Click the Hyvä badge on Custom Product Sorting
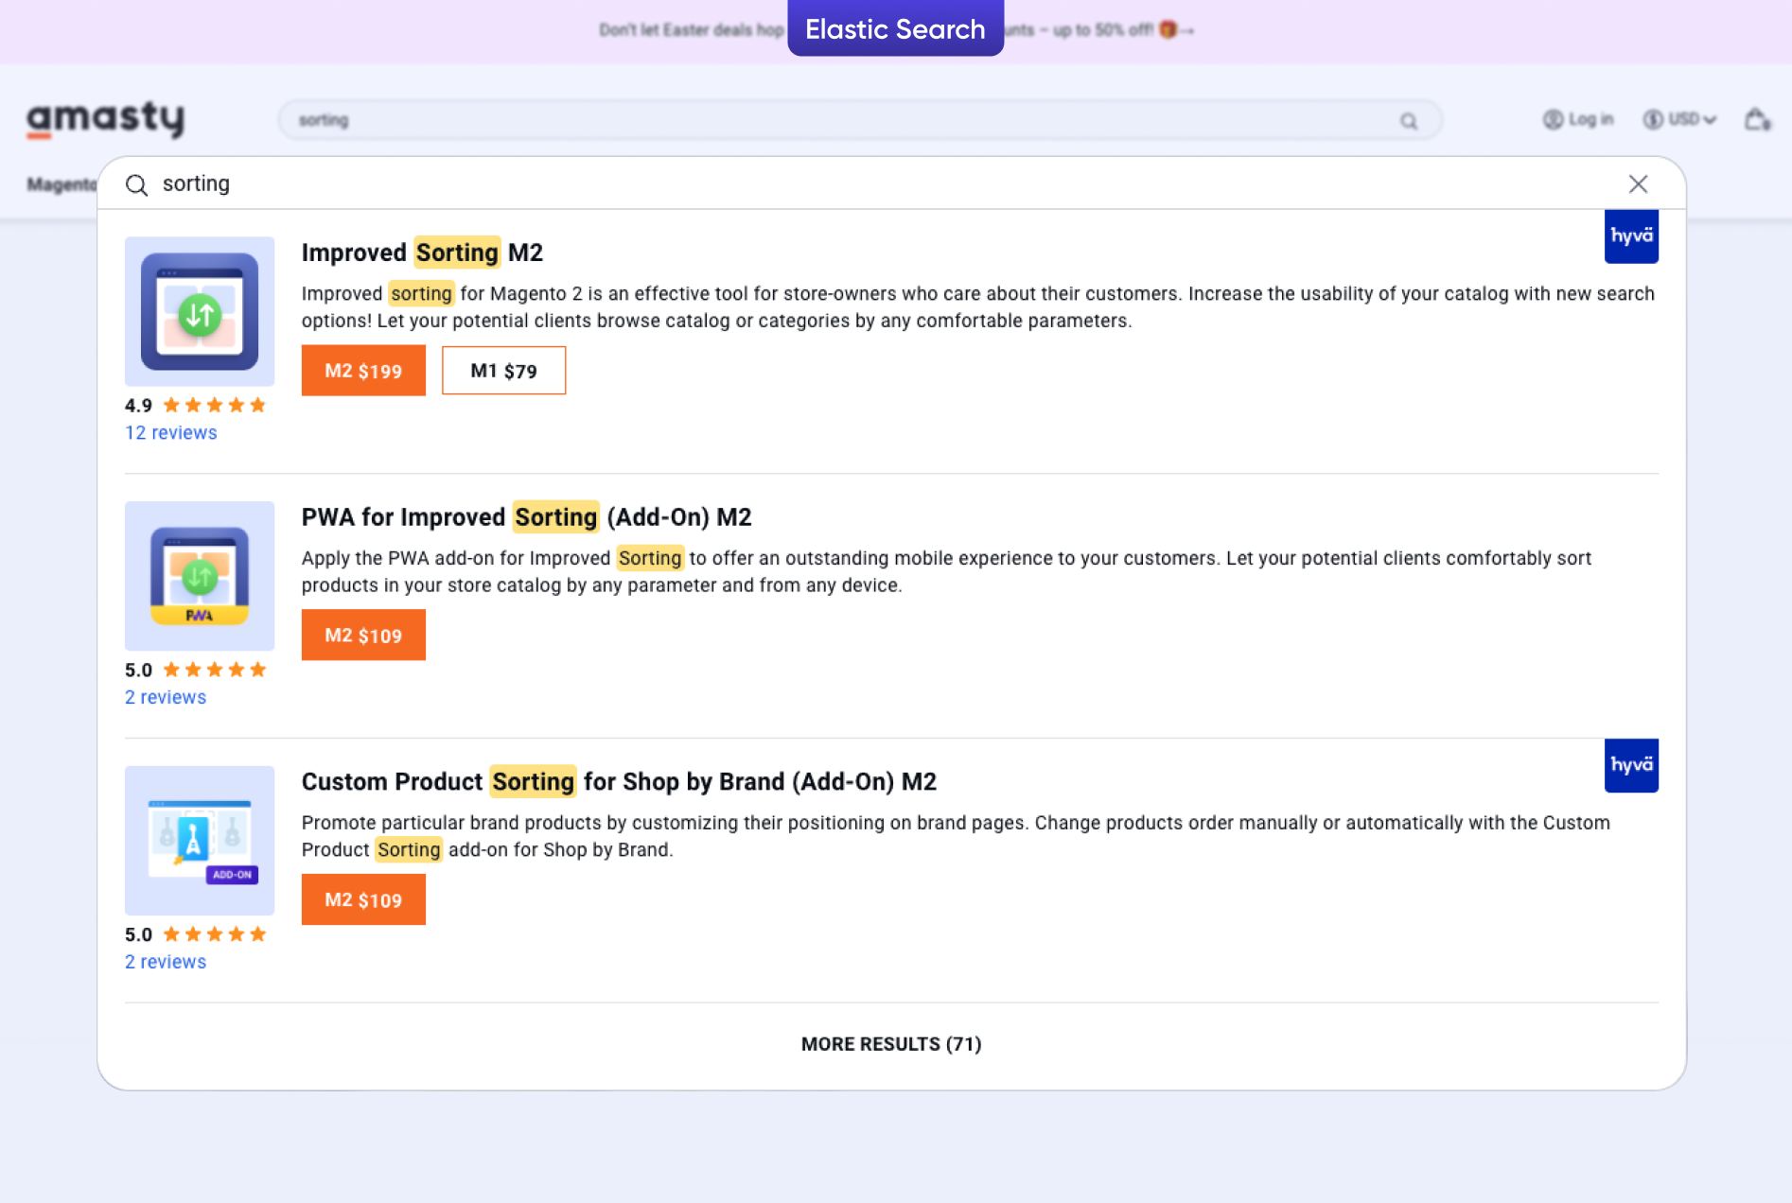1792x1203 pixels. [1630, 765]
